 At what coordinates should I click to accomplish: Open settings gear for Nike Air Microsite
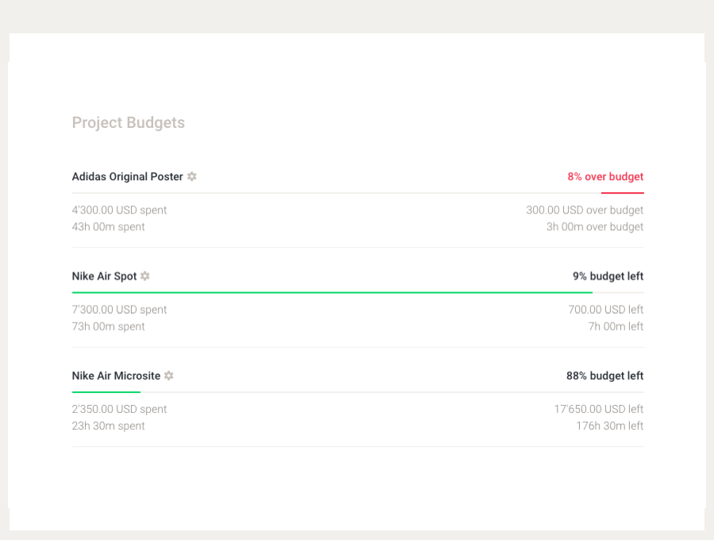[168, 375]
